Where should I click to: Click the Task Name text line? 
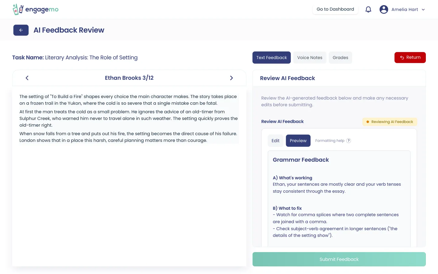(75, 58)
